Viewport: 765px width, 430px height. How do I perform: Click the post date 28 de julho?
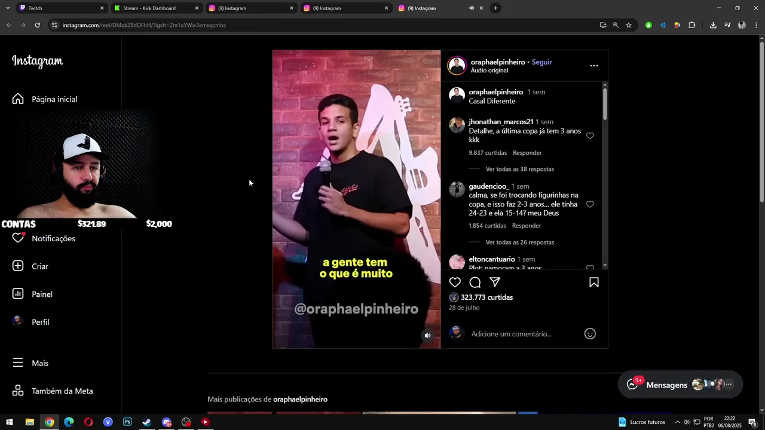click(x=464, y=308)
